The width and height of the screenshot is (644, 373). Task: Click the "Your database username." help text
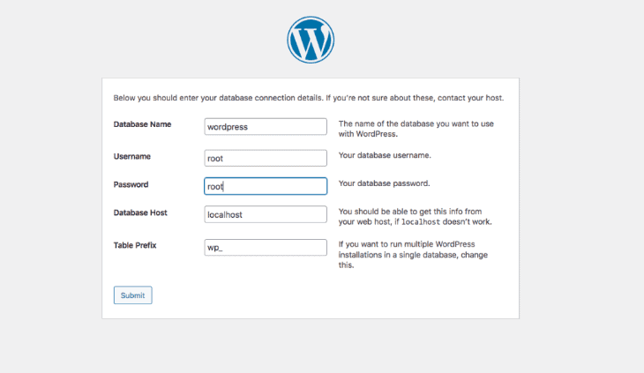(x=385, y=155)
